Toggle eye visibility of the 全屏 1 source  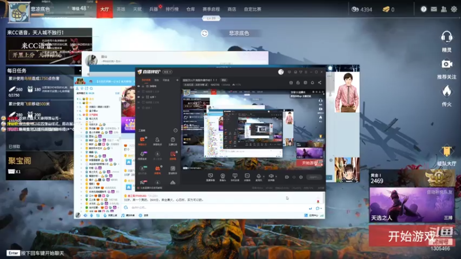coord(139,97)
